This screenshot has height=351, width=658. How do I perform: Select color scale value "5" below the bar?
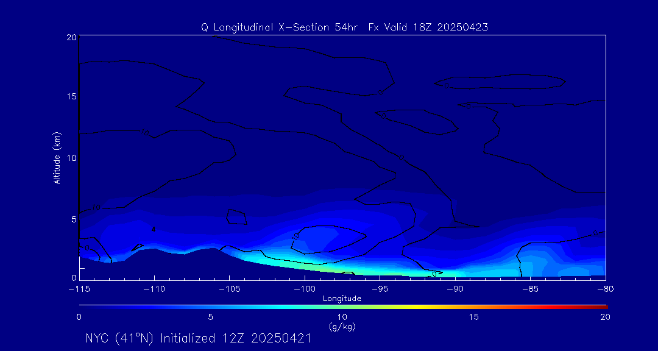[x=211, y=317]
